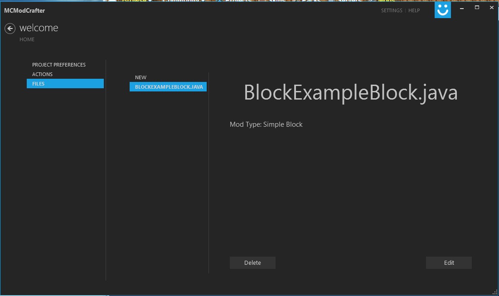Open SETTINGS in the top bar
The image size is (499, 296).
(x=391, y=10)
